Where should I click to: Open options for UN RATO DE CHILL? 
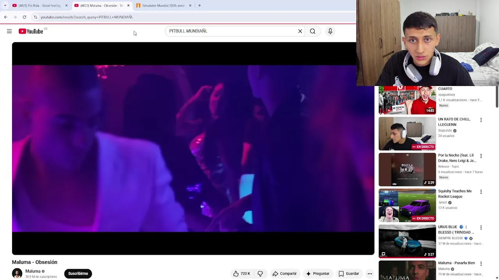pos(481,120)
